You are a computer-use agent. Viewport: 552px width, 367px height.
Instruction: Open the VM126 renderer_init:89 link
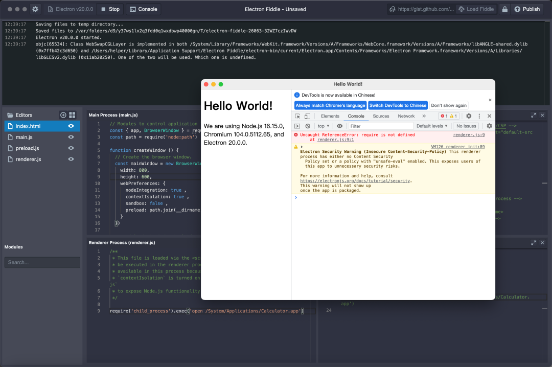coord(457,147)
